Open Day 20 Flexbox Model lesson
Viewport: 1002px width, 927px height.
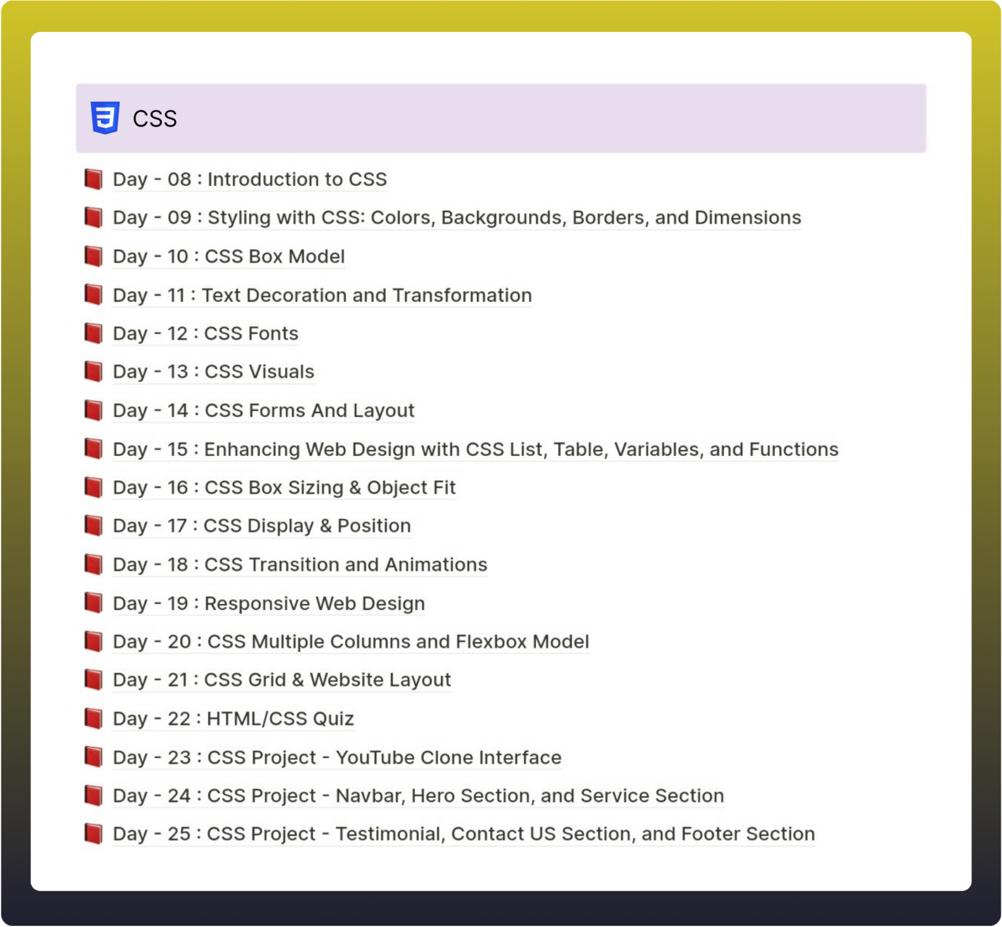[351, 641]
